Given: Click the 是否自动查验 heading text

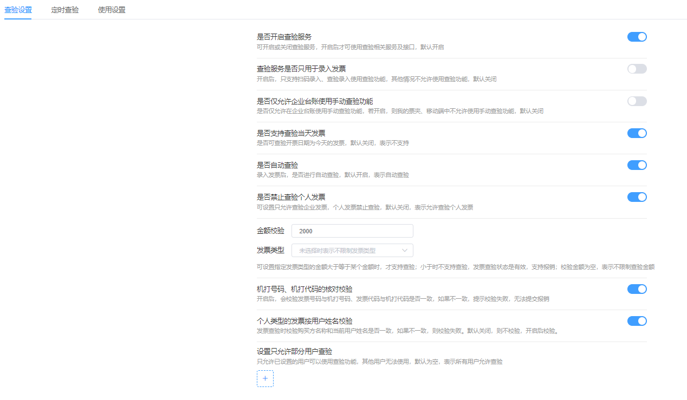Looking at the screenshot, I should tap(277, 165).
